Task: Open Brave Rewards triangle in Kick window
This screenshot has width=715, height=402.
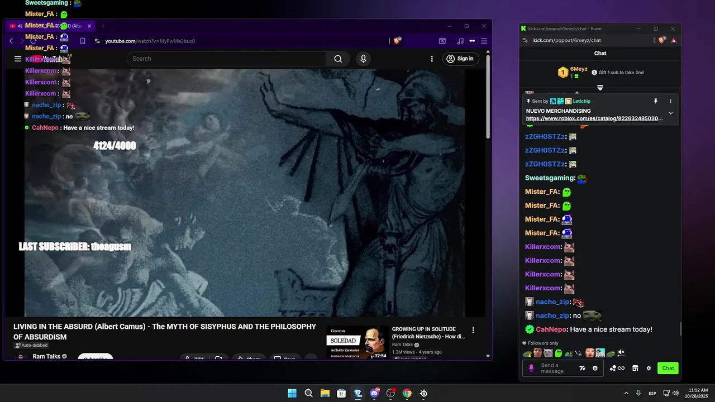Action: [x=674, y=40]
